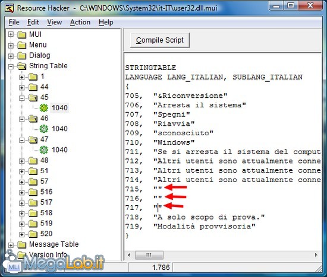
Task: Click the folder icon for 520
Action: pos(33,234)
